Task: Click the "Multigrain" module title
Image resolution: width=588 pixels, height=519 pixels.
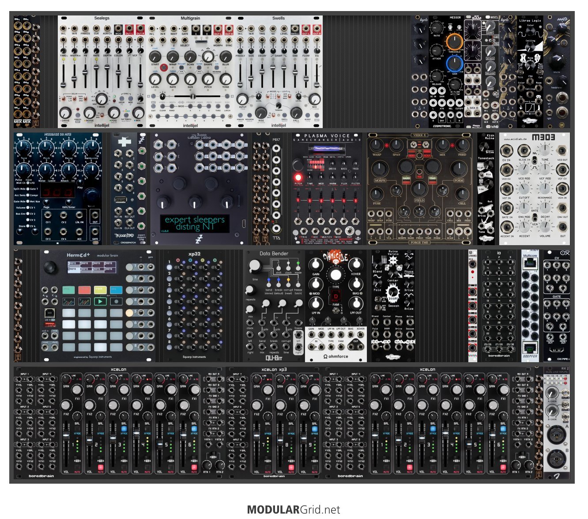Action: point(190,19)
